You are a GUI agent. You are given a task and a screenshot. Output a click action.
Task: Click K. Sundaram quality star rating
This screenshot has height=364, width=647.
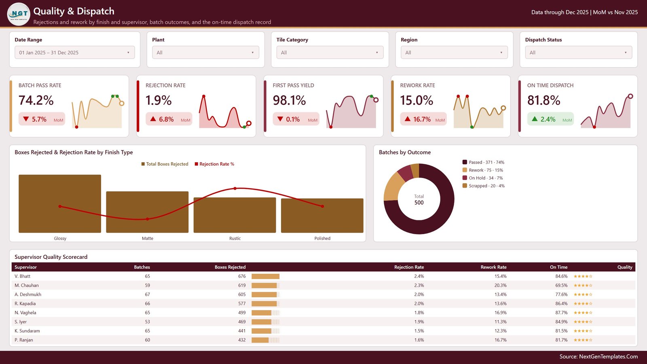(x=583, y=331)
